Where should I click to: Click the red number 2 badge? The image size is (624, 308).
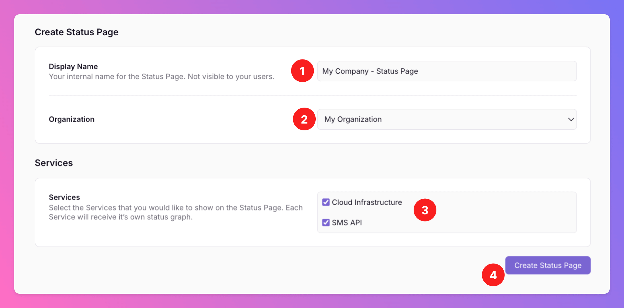pos(304,119)
